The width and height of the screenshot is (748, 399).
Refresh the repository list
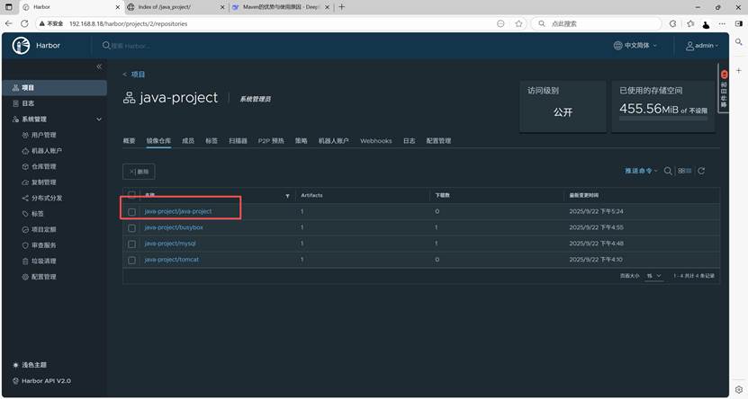[x=701, y=171]
